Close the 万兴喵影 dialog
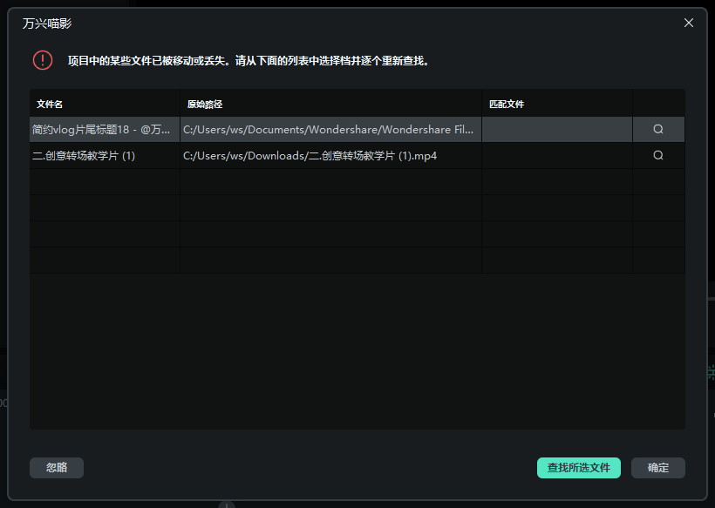The width and height of the screenshot is (715, 508). pyautogui.click(x=689, y=23)
